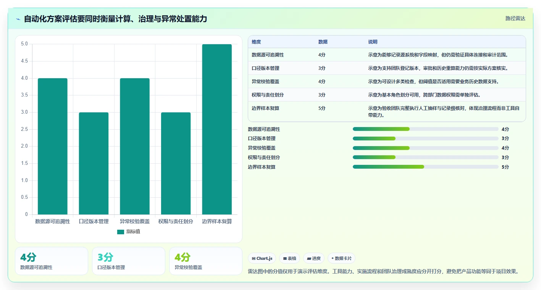Open the 异常校验覆盖 4分 summary card
This screenshot has height=290, width=541.
click(x=206, y=261)
